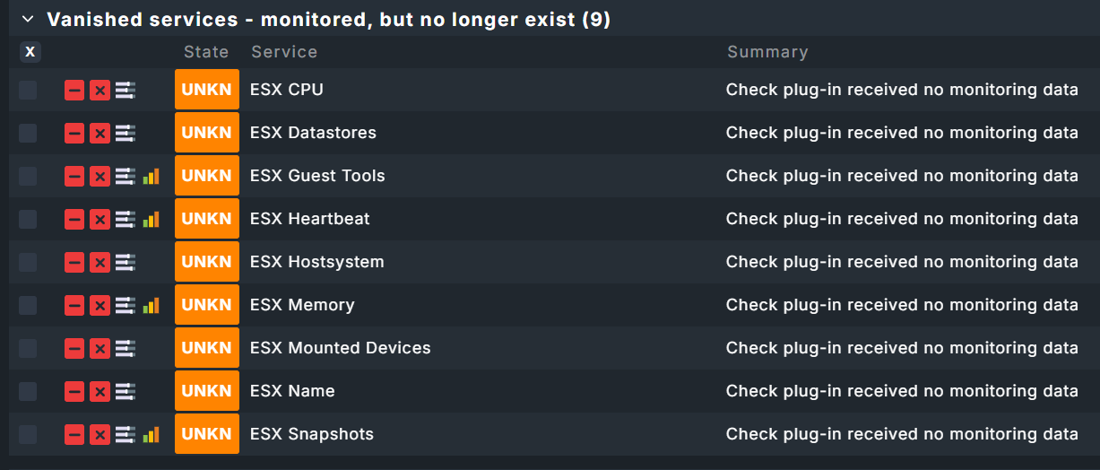The image size is (1100, 470).
Task: Click the red X icon for ESX Mounted Devices
Action: pyautogui.click(x=100, y=348)
